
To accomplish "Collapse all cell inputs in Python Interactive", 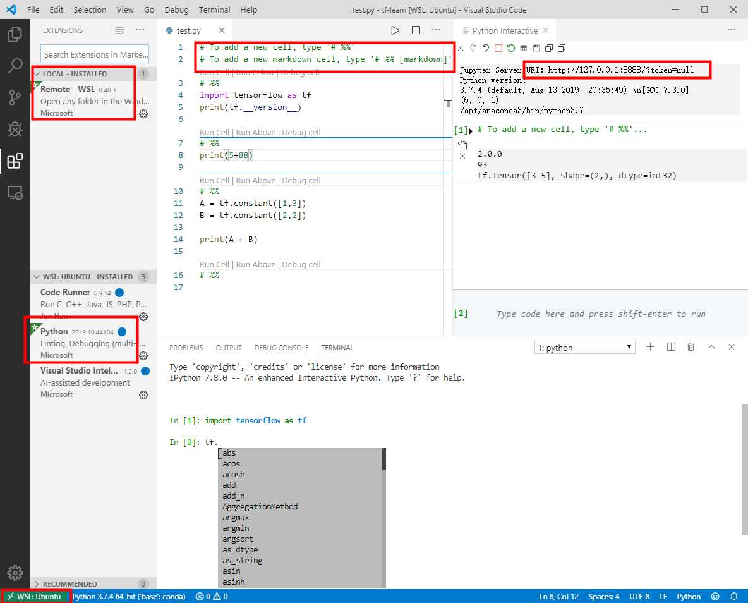I will [562, 48].
